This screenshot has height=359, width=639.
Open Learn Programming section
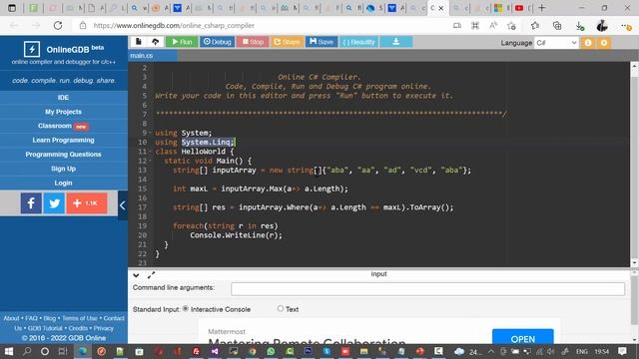pyautogui.click(x=63, y=140)
